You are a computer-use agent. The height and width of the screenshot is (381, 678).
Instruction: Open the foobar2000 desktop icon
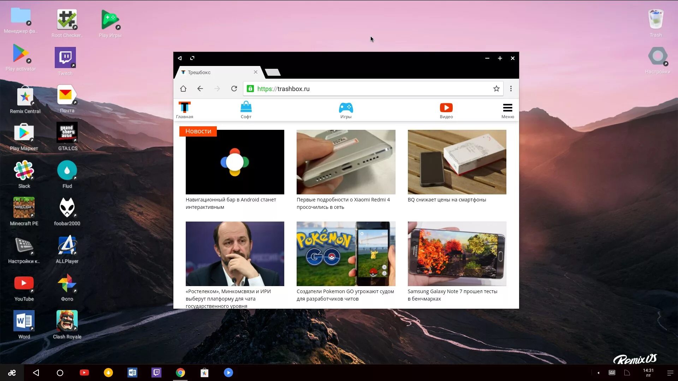[67, 208]
